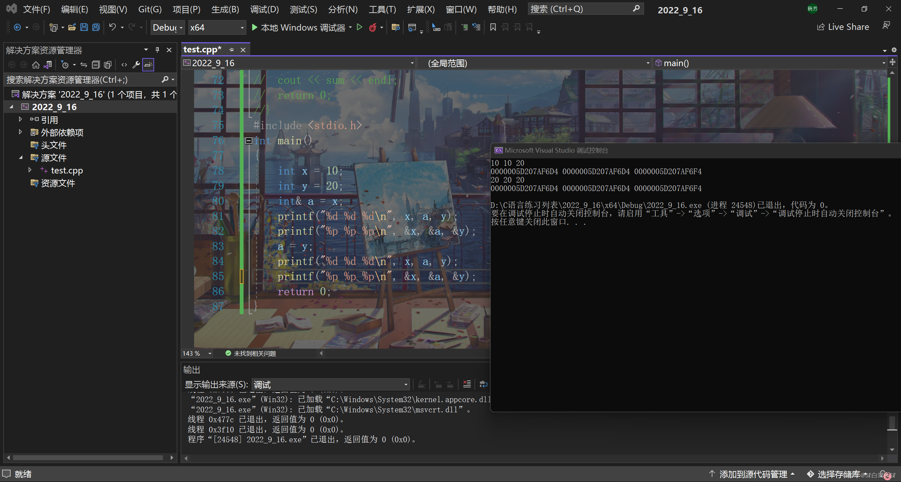Open the Git(G) menu
901x482 pixels.
(x=150, y=9)
